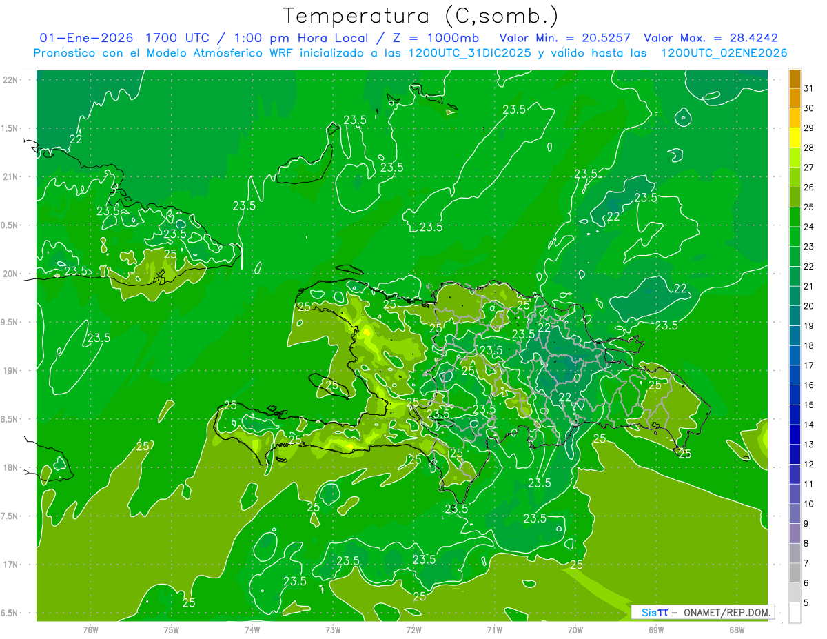Viewport: 827px width, 639px height.
Task: Click the "70W" longitude axis label
Action: pos(575,629)
